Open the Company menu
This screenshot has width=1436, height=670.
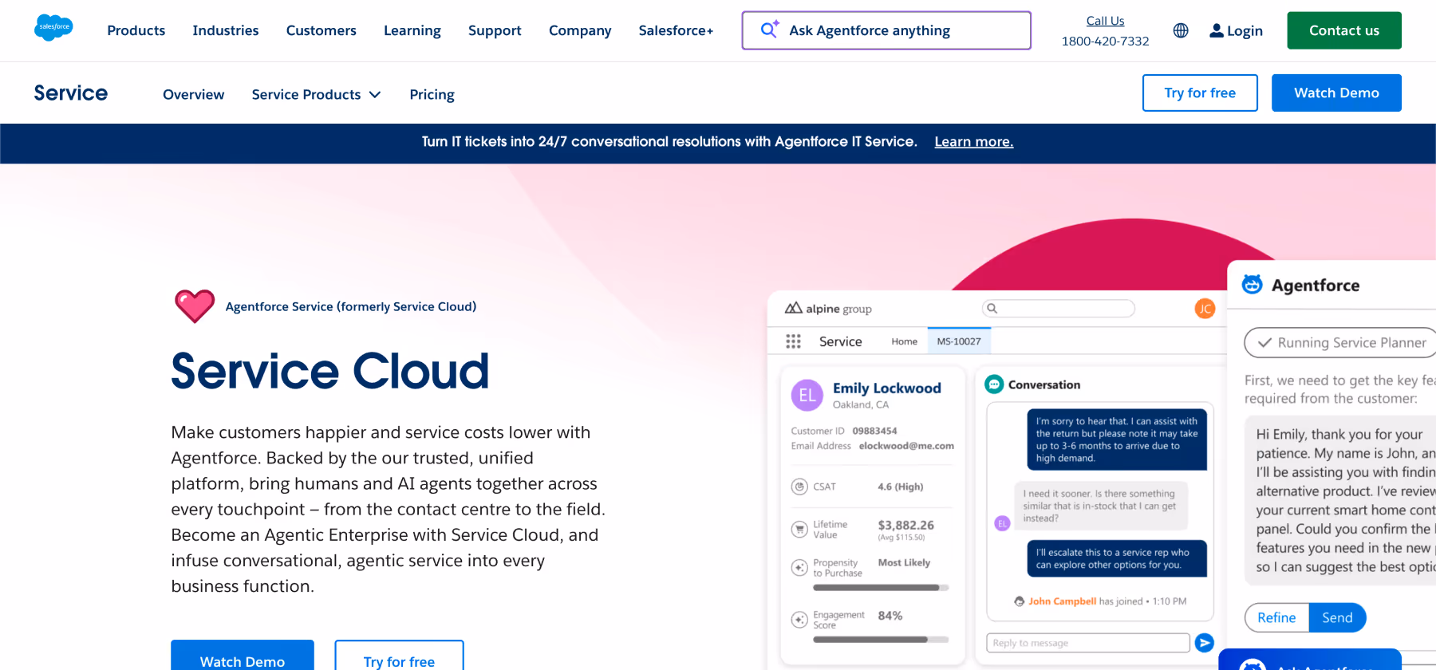pos(580,30)
